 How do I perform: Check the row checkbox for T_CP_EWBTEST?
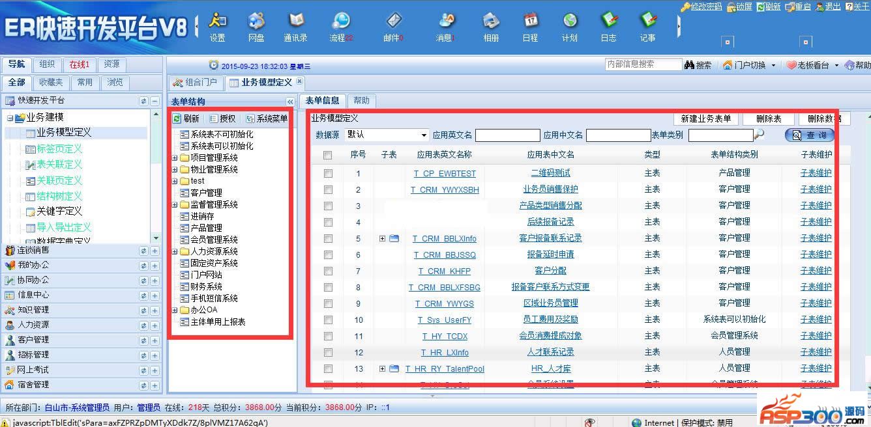click(328, 173)
